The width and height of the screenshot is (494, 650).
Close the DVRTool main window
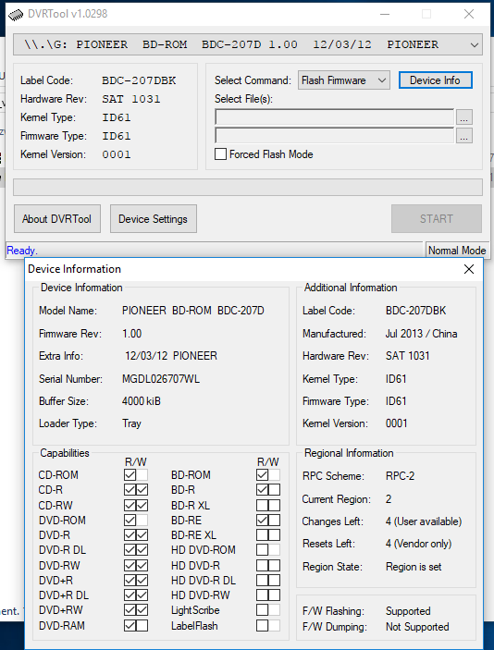click(469, 14)
